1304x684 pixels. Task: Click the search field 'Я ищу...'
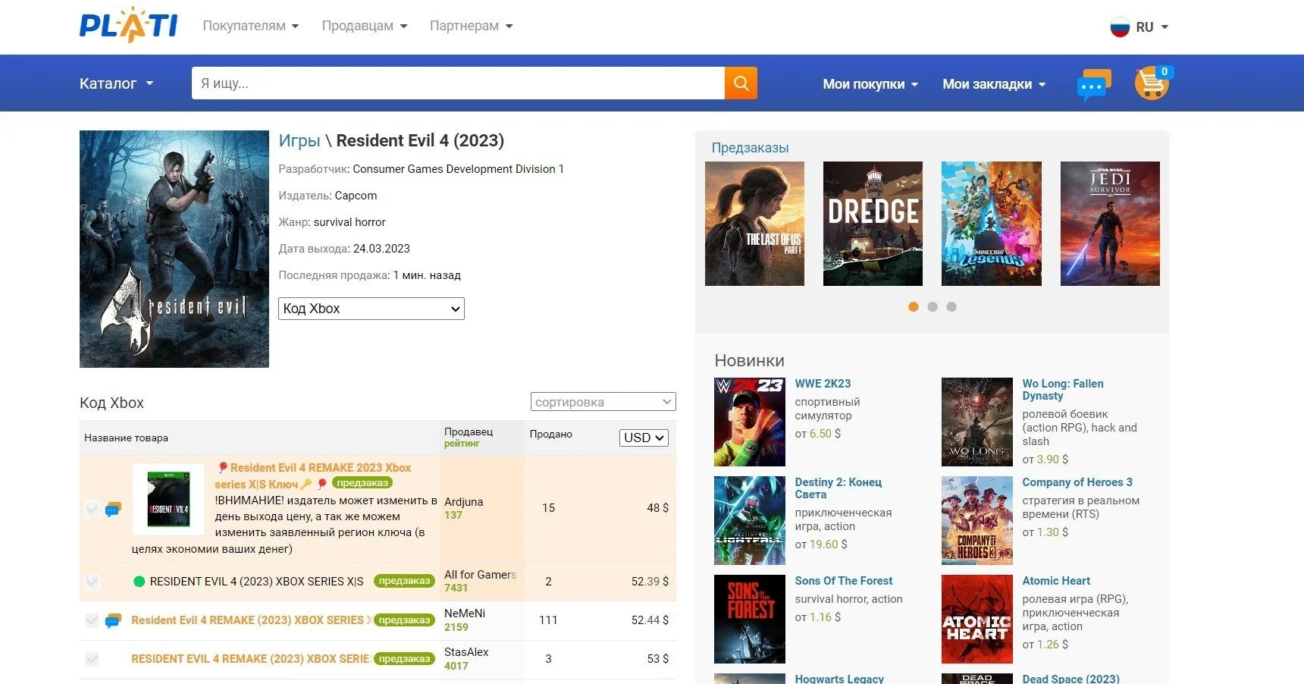pyautogui.click(x=458, y=83)
